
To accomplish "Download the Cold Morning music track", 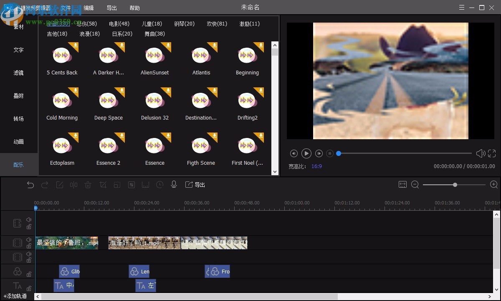I will [76, 91].
